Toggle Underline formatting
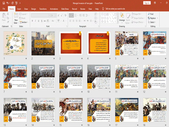Viewport: 169px width, 127px height. [x=39, y=21]
